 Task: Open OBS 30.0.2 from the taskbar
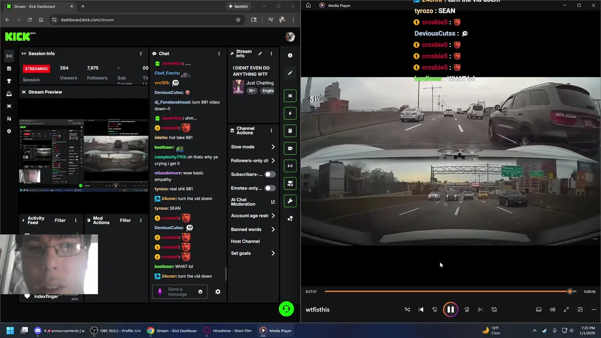[x=116, y=330]
